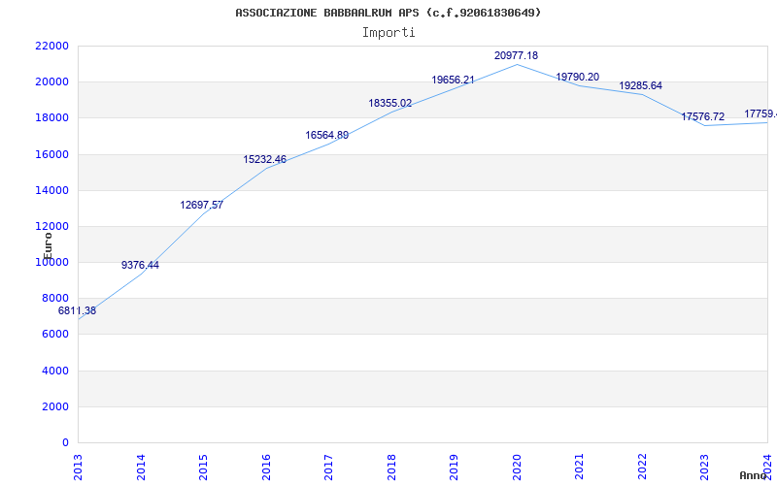This screenshot has height=485, width=777.
Task: Click the 6000 y-axis tick label
Action: (x=55, y=334)
